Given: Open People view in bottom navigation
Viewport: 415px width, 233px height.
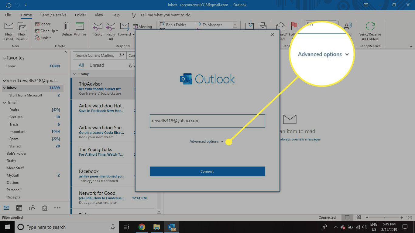Looking at the screenshot, I should 32,208.
